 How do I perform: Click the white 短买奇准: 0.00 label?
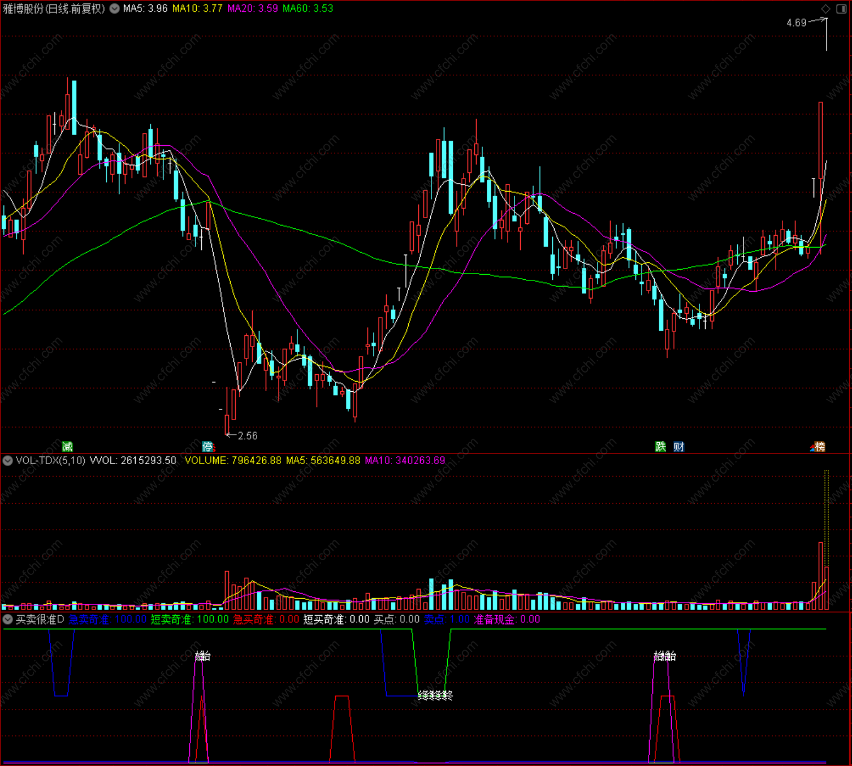click(x=336, y=620)
